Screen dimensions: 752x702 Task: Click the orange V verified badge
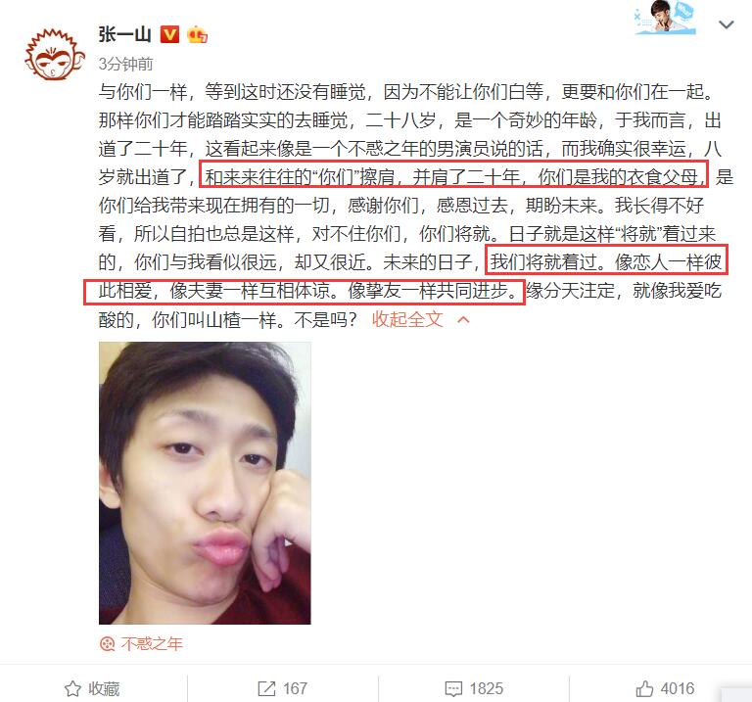tap(169, 34)
